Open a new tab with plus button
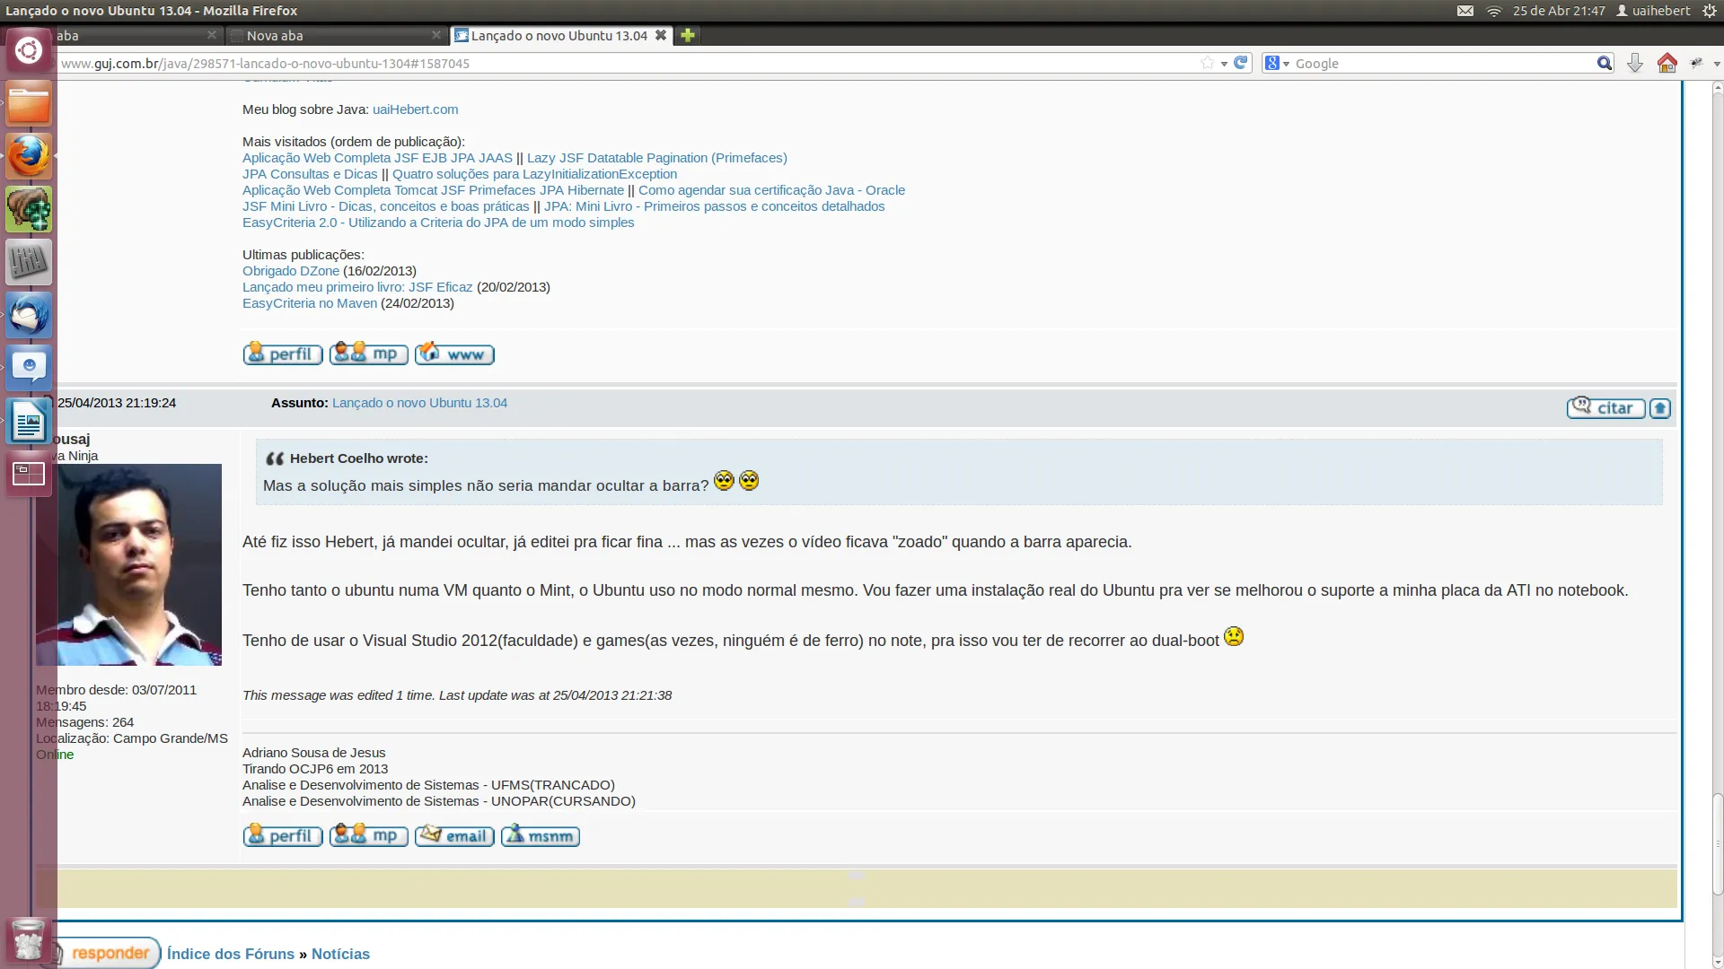Viewport: 1724px width, 969px height. click(x=688, y=35)
